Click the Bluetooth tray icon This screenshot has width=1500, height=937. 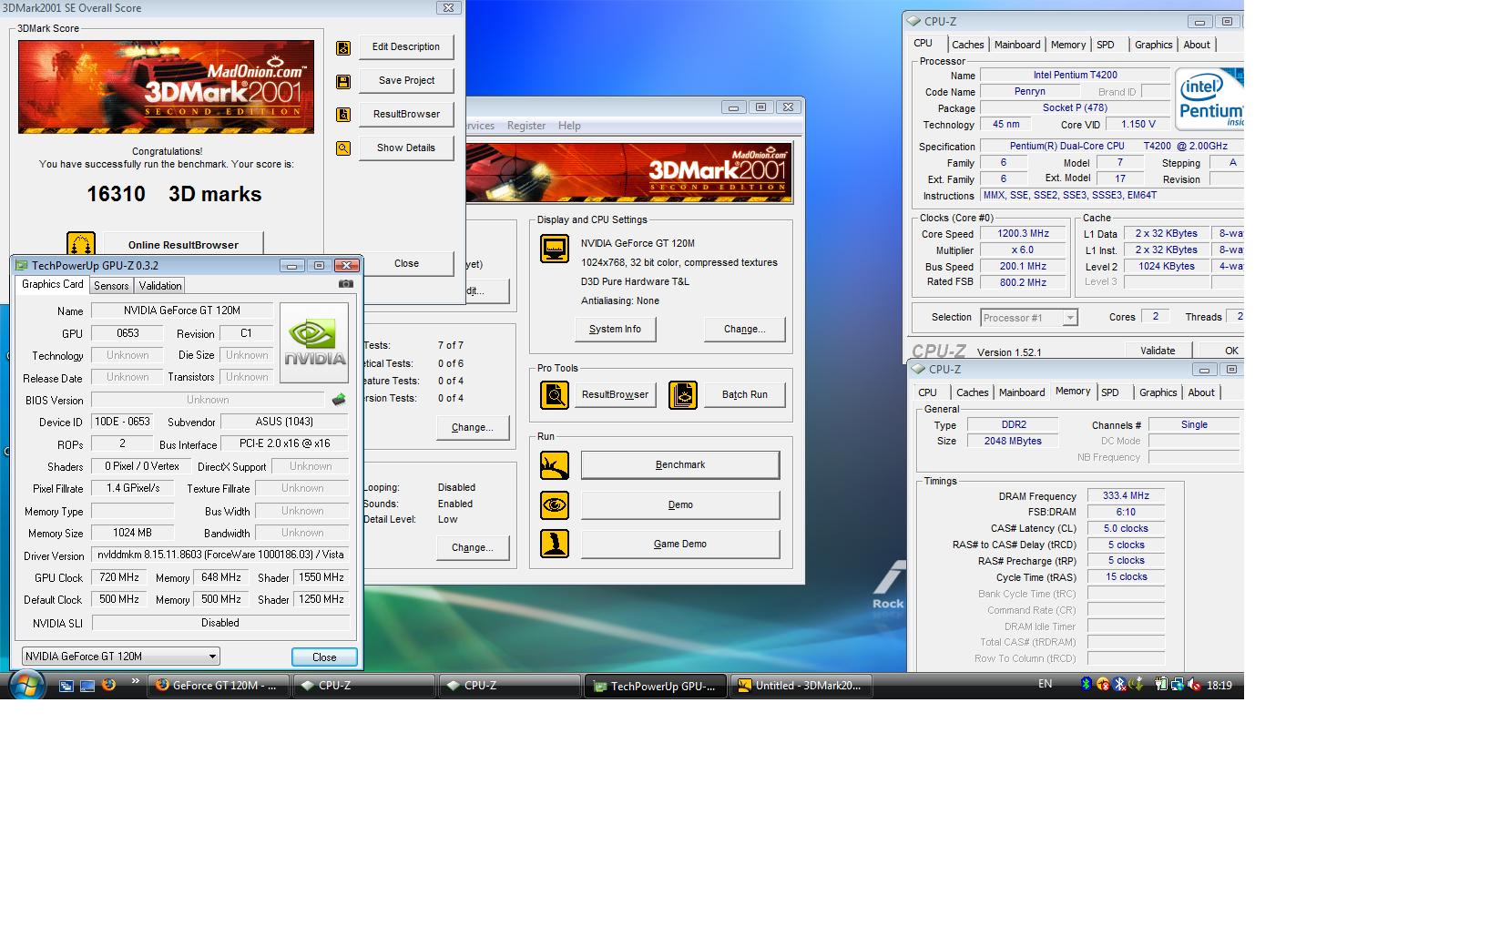[x=1087, y=685]
